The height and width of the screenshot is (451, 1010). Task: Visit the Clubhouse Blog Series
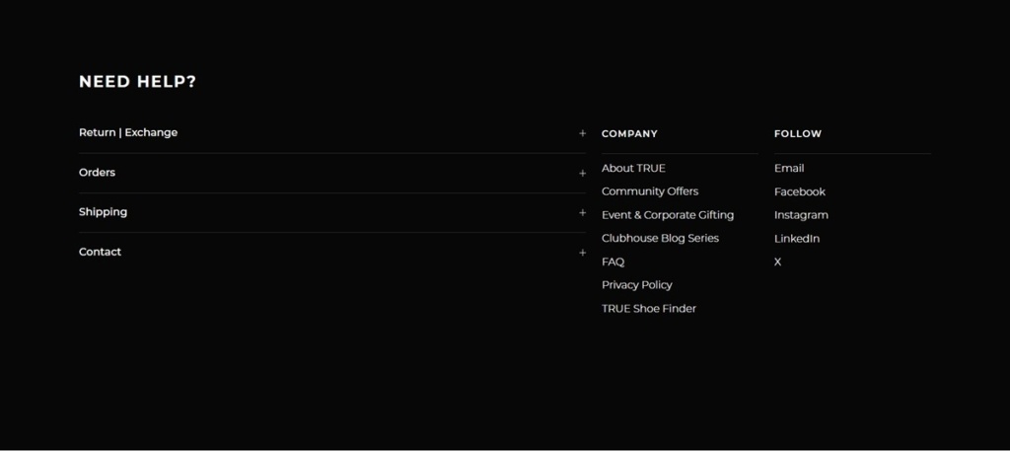[660, 239]
